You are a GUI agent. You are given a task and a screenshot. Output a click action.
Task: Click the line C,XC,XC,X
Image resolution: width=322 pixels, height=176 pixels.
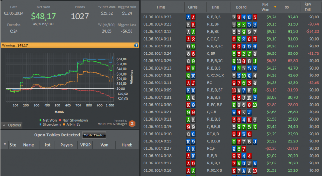pyautogui.click(x=215, y=76)
